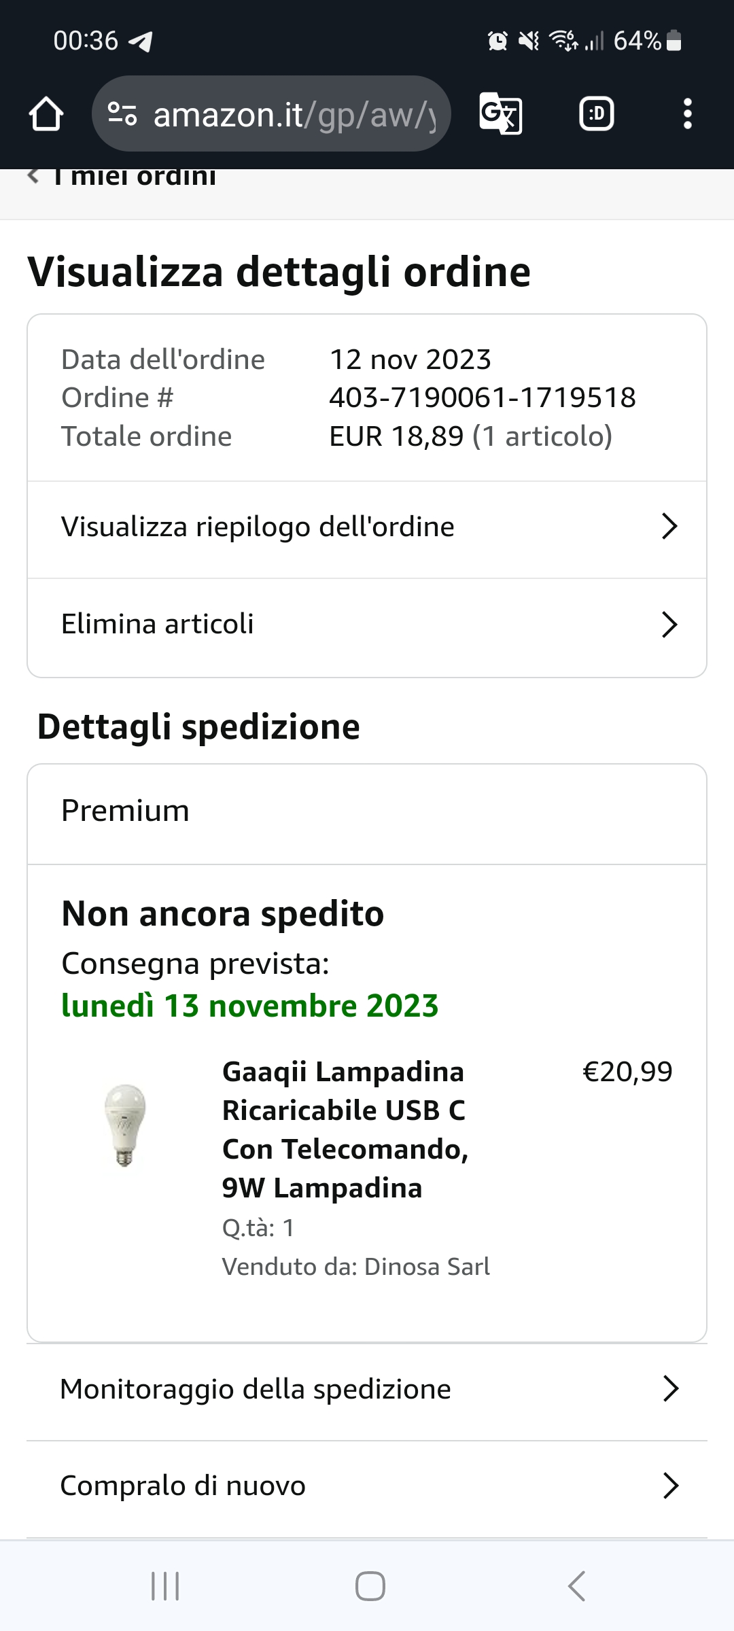Open Compralo di nuovo row
The width and height of the screenshot is (734, 1631).
pos(367,1486)
